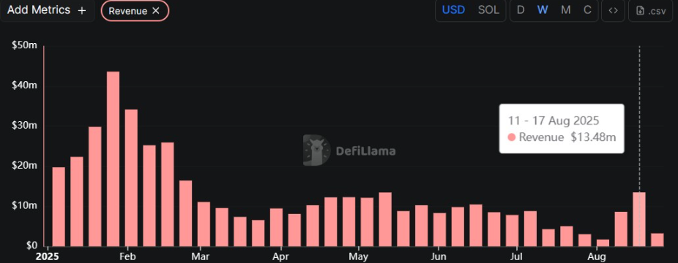Image resolution: width=678 pixels, height=263 pixels.
Task: Click the tallest bar in late January
Action: click(113, 159)
